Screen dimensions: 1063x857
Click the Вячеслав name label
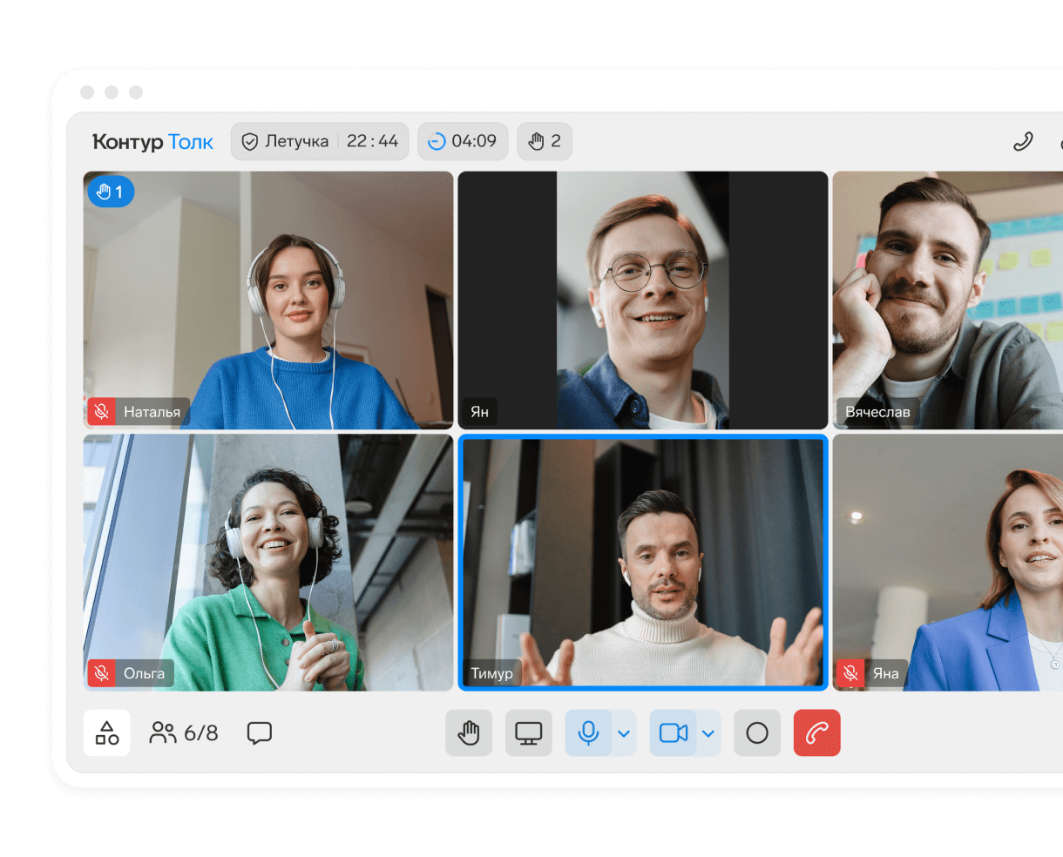(877, 411)
